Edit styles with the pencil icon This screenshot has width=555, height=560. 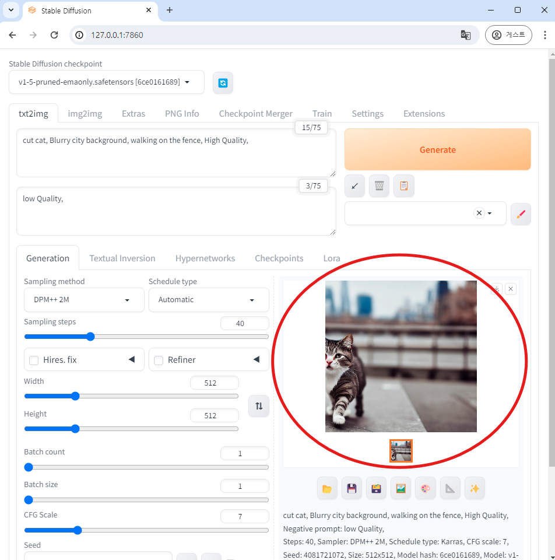pos(521,214)
